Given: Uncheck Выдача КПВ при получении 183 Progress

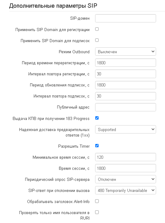Looking at the screenshot, I should [97, 118].
